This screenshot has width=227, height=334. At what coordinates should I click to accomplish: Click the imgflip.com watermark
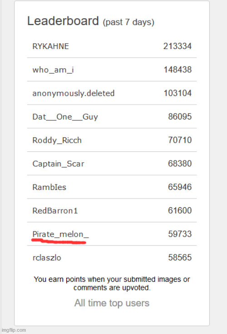coord(14,330)
